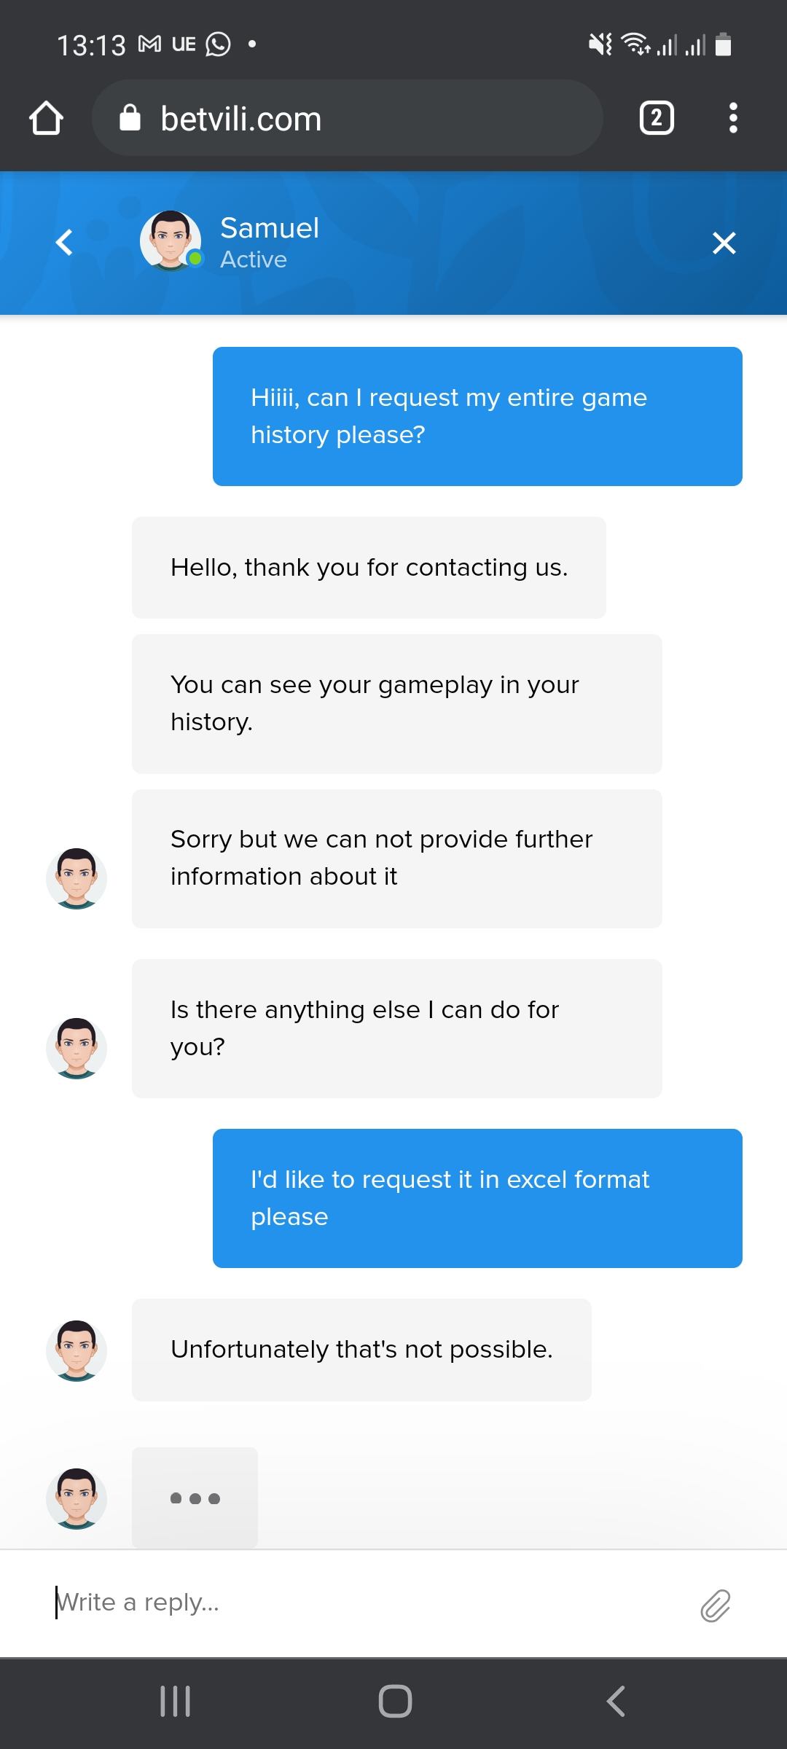Tap the browser home icon
This screenshot has width=787, height=1749.
pos(46,118)
